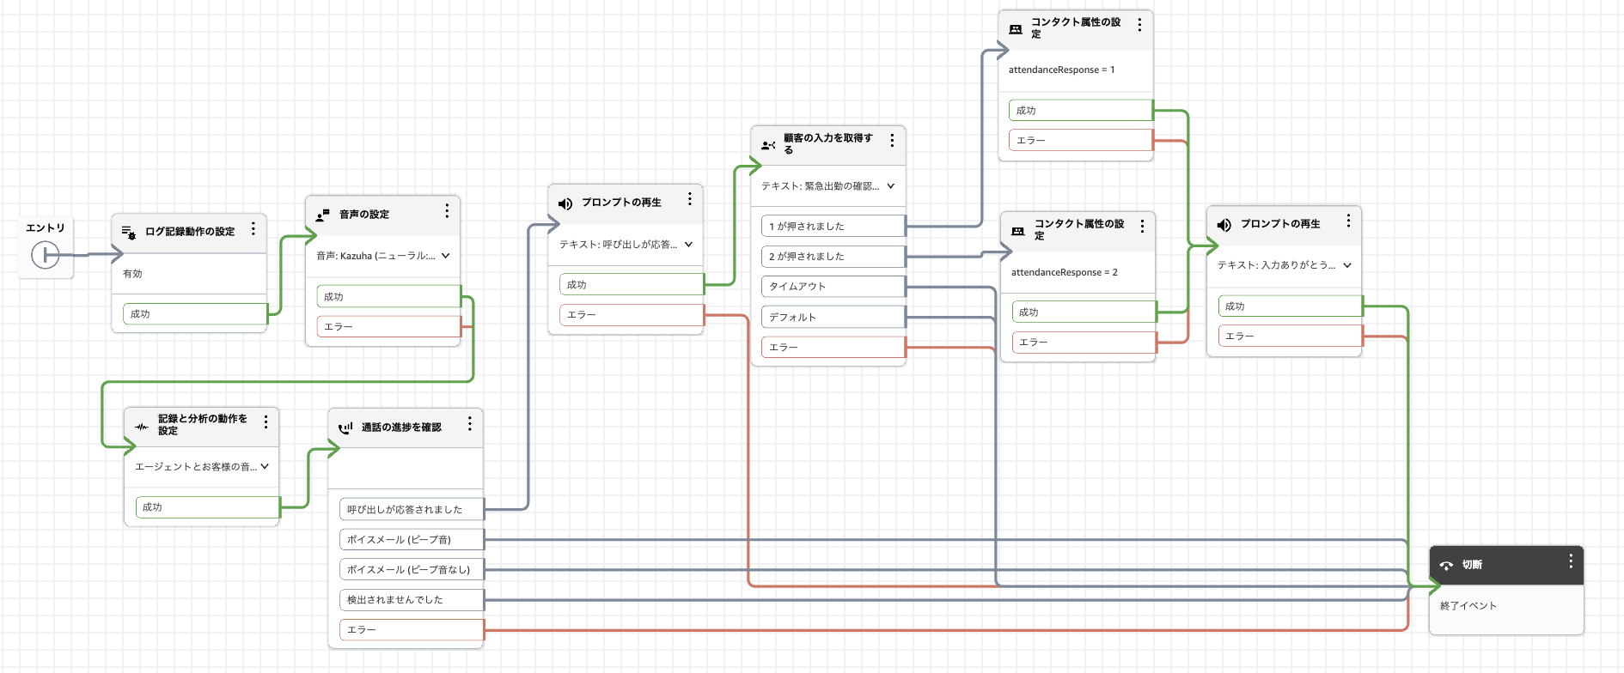Select 成功 branch of attendanceResponse = 1 block
Image resolution: width=1624 pixels, height=673 pixels.
(x=1081, y=110)
